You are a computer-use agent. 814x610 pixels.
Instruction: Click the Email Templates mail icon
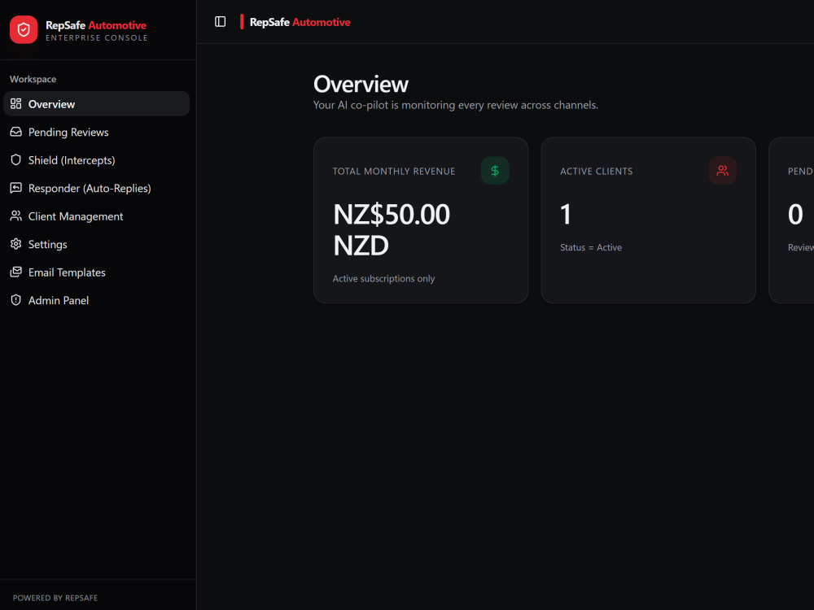tap(16, 272)
